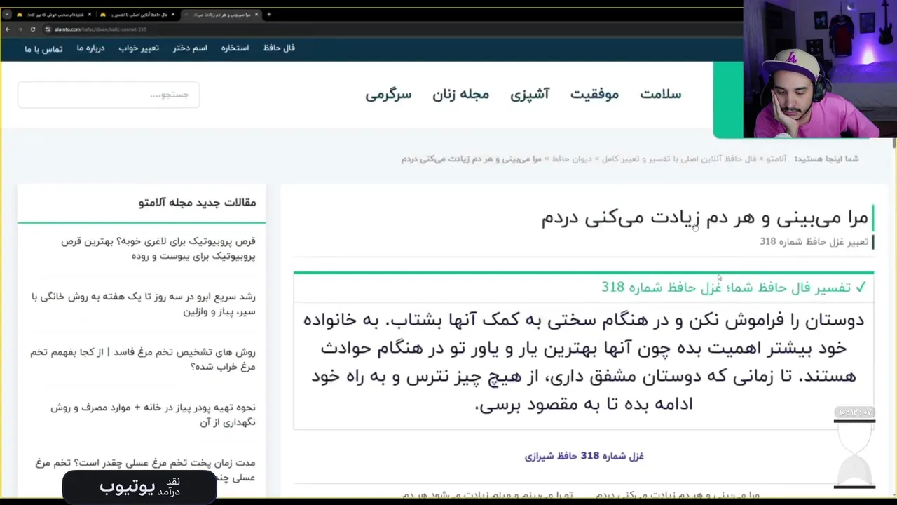This screenshot has height=505, width=897.
Task: Click the browser back arrow
Action: click(7, 29)
